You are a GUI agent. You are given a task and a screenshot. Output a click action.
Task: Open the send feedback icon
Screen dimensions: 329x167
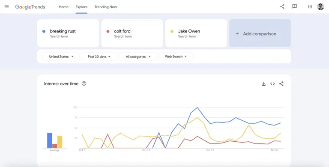(295, 6)
